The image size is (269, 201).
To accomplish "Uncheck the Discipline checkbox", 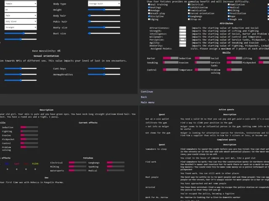I will [149, 16].
